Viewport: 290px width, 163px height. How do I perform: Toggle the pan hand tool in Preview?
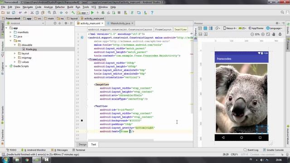tap(274, 34)
